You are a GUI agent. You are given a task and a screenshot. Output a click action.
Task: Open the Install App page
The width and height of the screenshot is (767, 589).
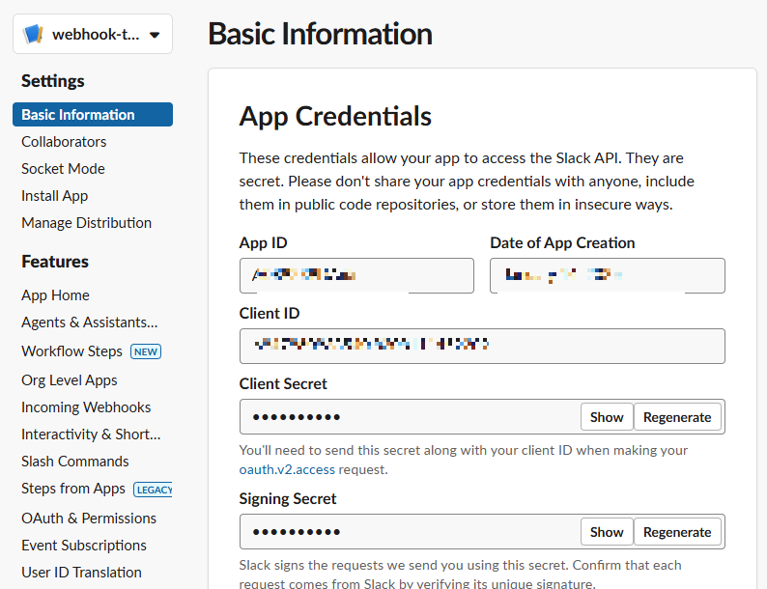[x=55, y=195]
